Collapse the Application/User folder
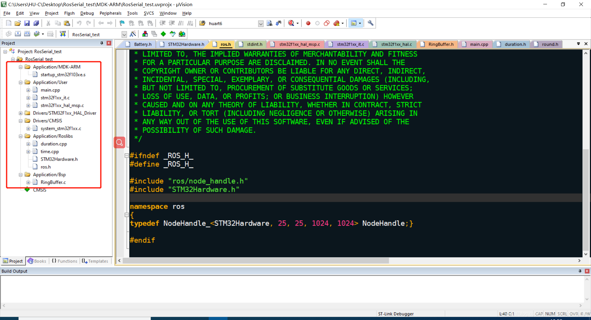The image size is (591, 320). [21, 82]
